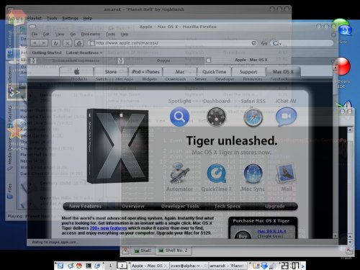This screenshot has width=360, height=270.
Task: Open the Firefox File menu
Action: [35, 35]
